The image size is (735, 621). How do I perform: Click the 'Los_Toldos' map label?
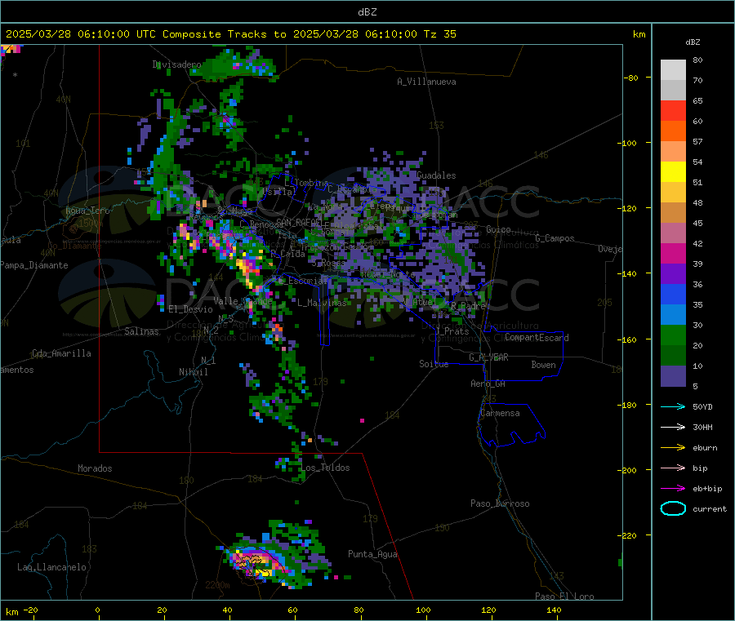pyautogui.click(x=325, y=468)
